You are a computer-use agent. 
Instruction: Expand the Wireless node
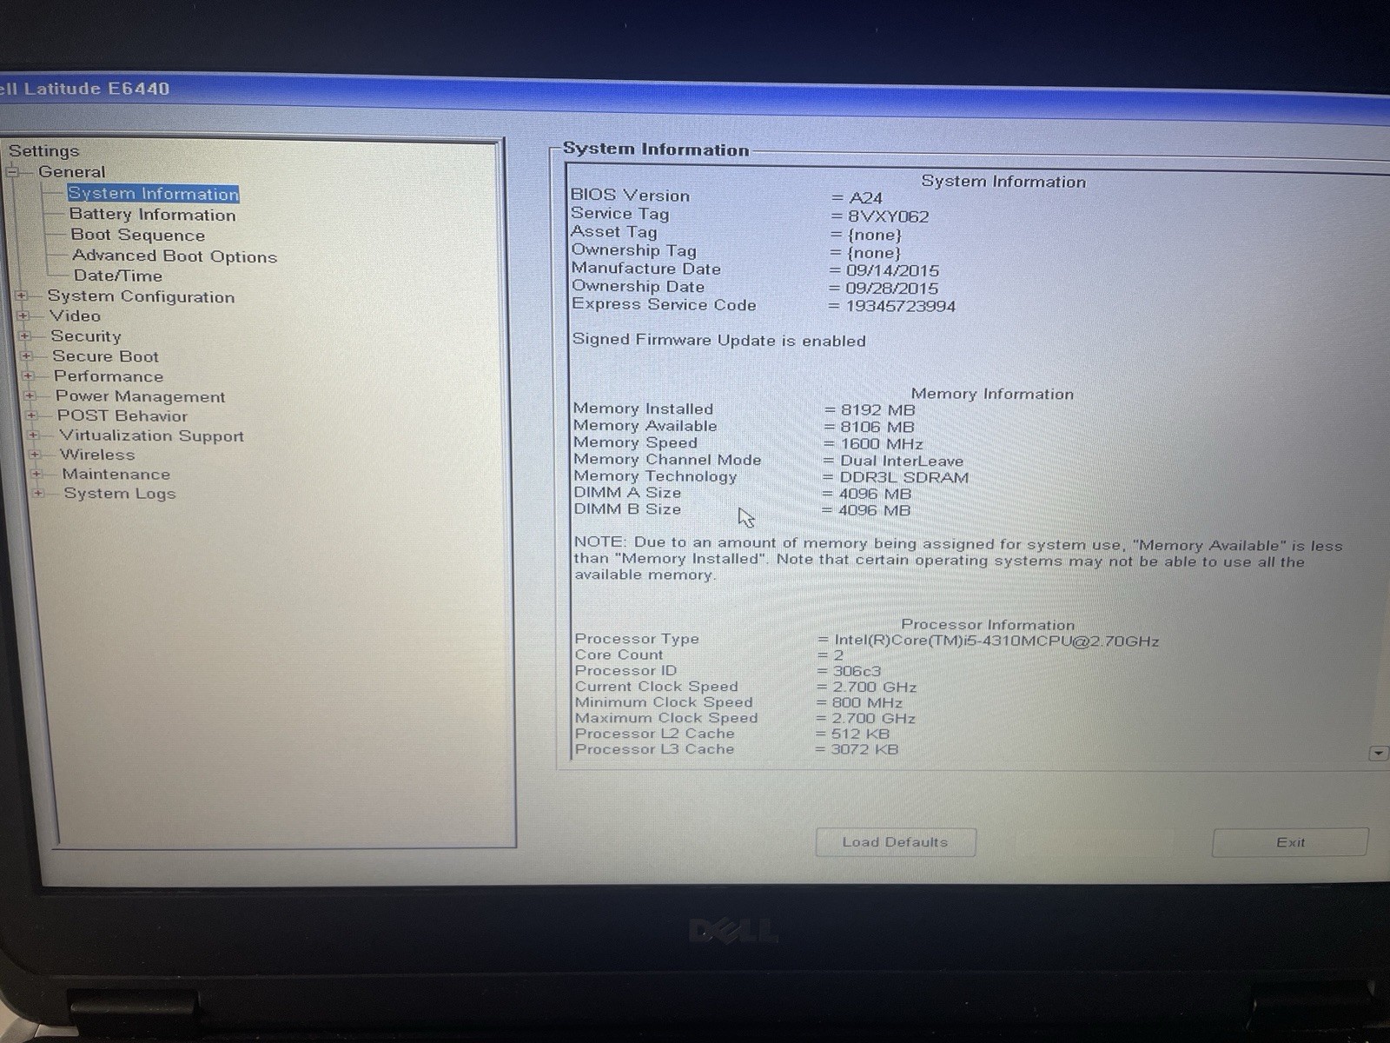(x=36, y=455)
